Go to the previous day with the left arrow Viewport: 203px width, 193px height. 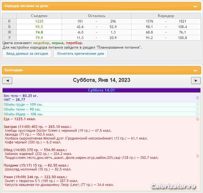click(7, 81)
